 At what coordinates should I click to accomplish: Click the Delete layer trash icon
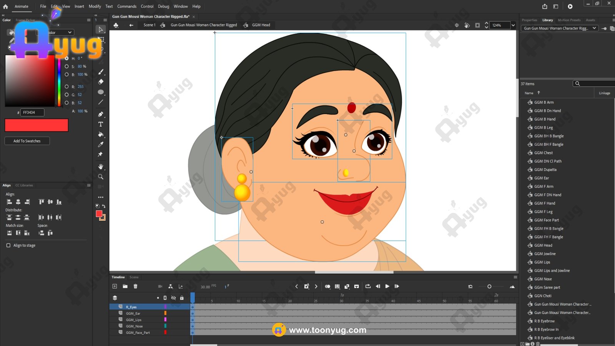pyautogui.click(x=135, y=286)
